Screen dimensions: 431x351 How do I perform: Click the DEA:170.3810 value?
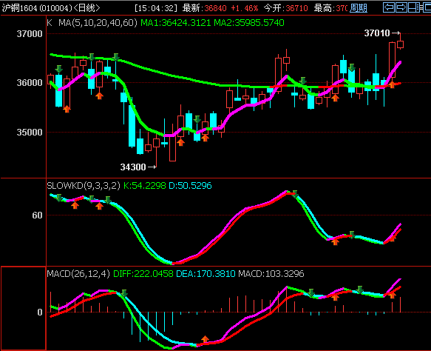tap(206, 274)
